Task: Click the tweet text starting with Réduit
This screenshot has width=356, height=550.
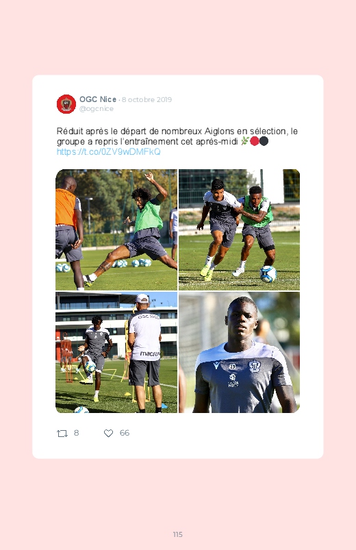Action: click(x=177, y=136)
